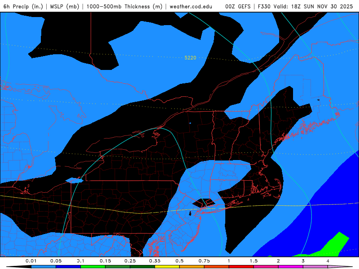Click the bright green 0.1 colorbar swatch
Viewport: 359px width, 269px height.
93,267
